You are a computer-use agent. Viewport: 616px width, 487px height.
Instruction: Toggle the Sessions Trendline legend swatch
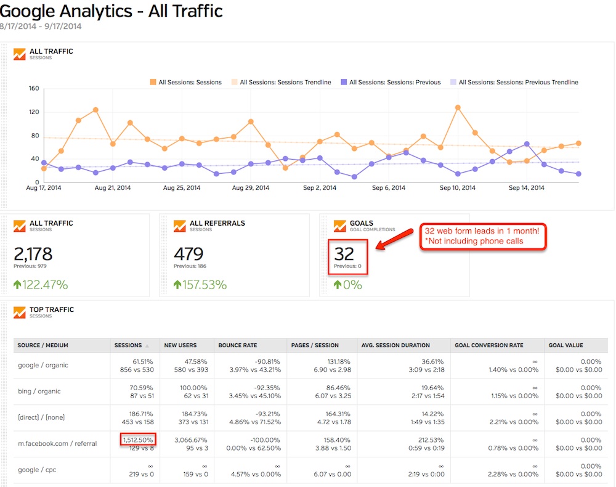234,82
